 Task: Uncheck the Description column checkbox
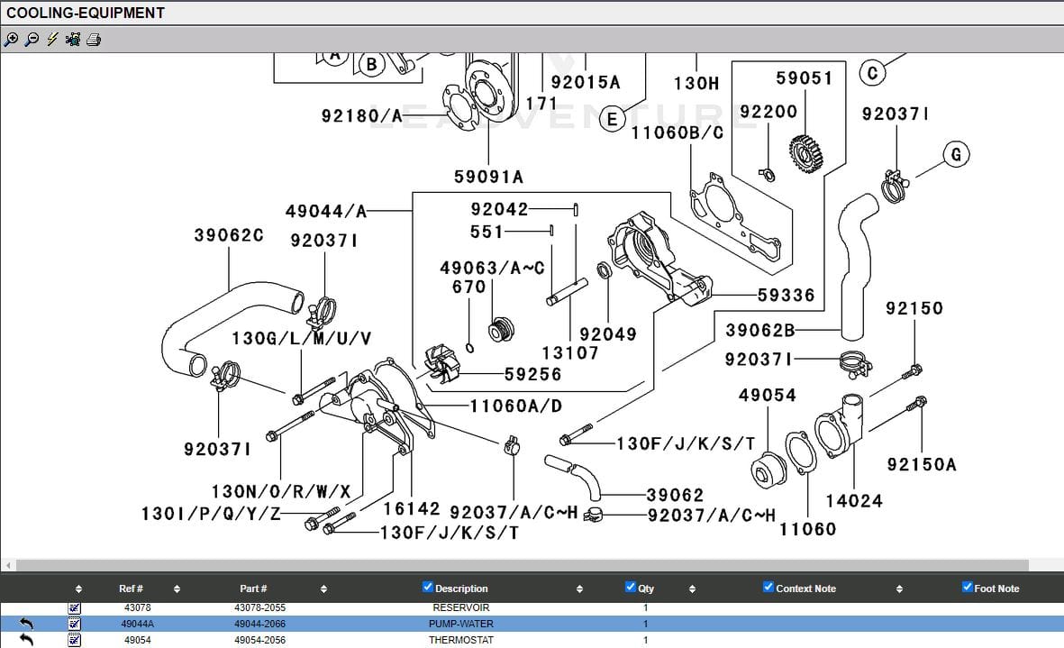(428, 588)
